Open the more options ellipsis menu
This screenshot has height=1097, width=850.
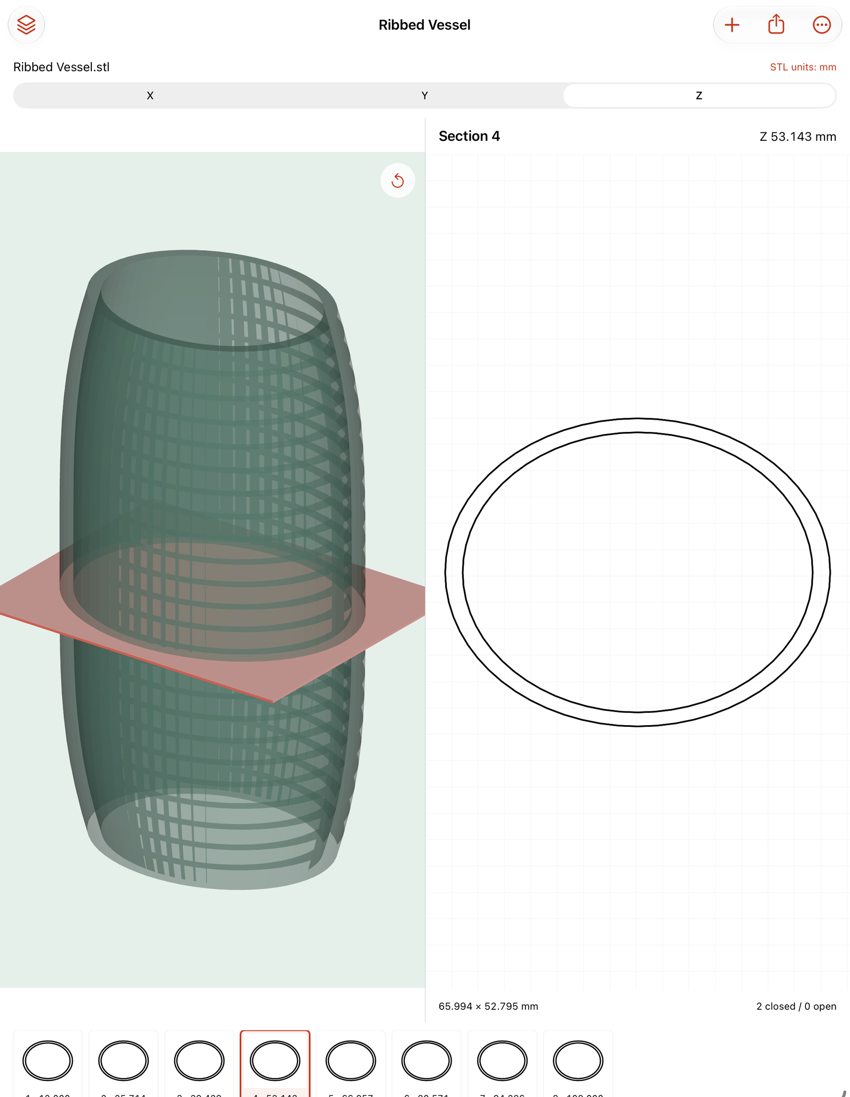[821, 25]
